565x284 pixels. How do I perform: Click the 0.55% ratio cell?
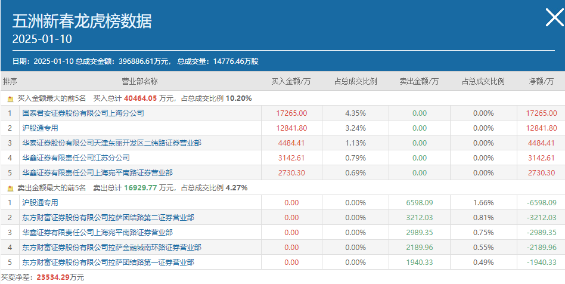pyautogui.click(x=483, y=248)
